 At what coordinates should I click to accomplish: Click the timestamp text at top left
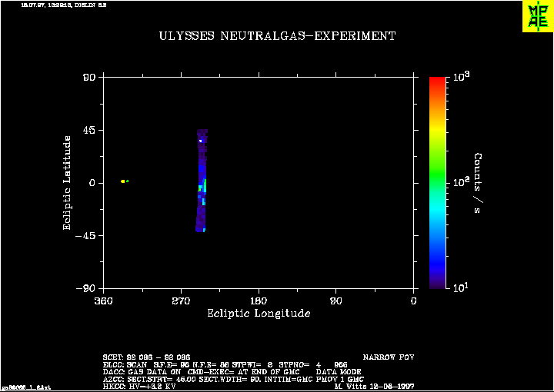(64, 5)
